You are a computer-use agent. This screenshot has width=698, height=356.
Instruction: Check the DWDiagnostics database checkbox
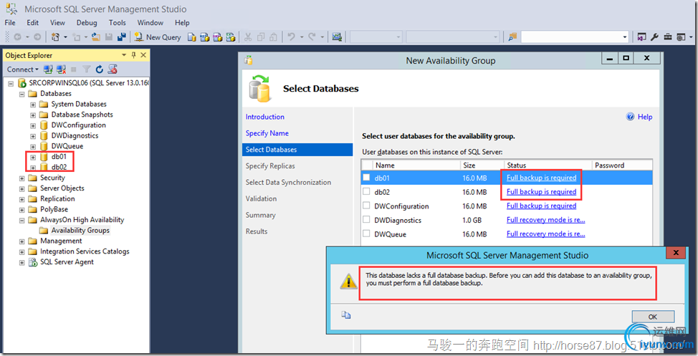(x=366, y=219)
